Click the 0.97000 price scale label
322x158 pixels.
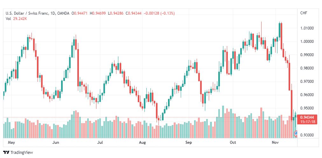[x=307, y=82]
